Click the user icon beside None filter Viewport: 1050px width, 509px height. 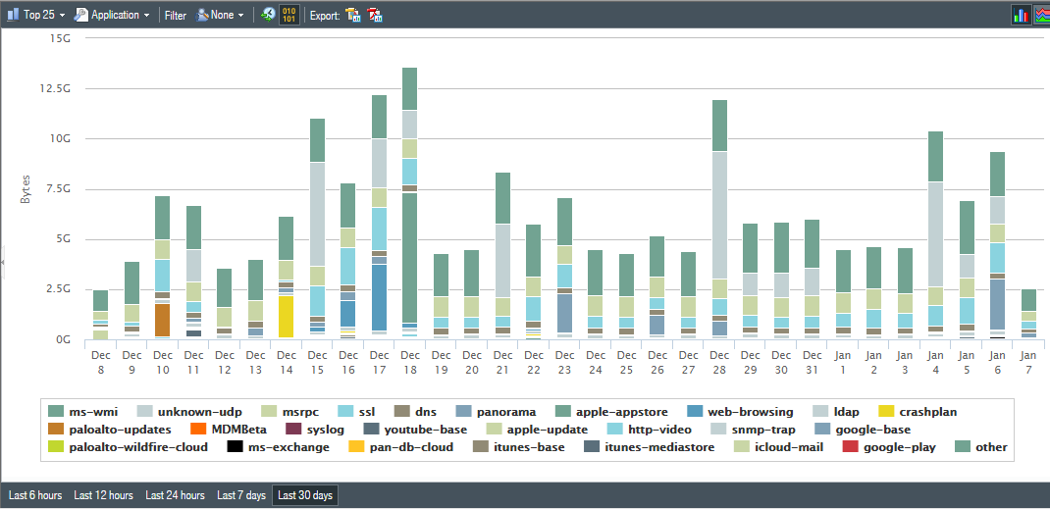(x=202, y=15)
